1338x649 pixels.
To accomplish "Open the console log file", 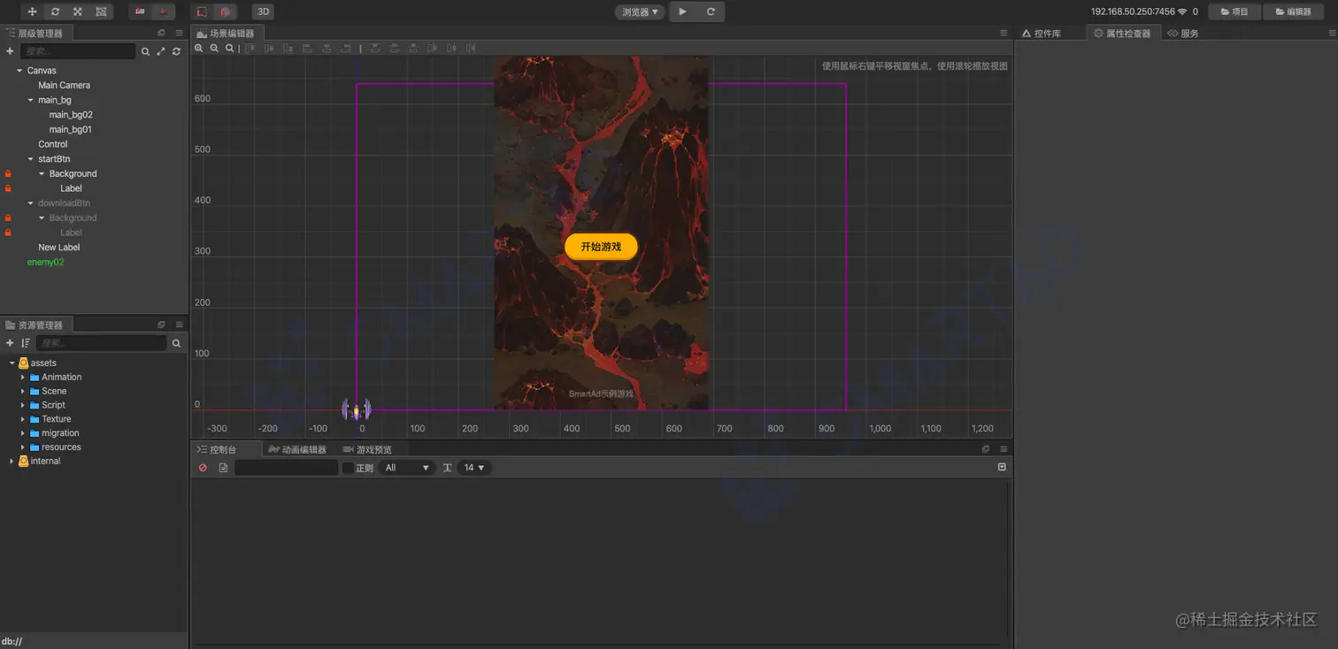I will coord(223,468).
